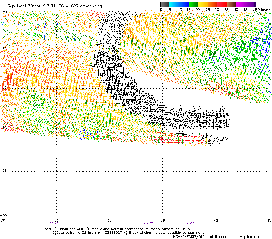Screen dimensions: 272x239
Task: Click the cyan-blue 5-15 knots legend swatch
Action: pyautogui.click(x=179, y=4)
